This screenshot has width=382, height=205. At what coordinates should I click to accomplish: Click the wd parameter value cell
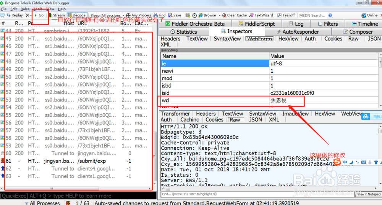[x=324, y=100]
